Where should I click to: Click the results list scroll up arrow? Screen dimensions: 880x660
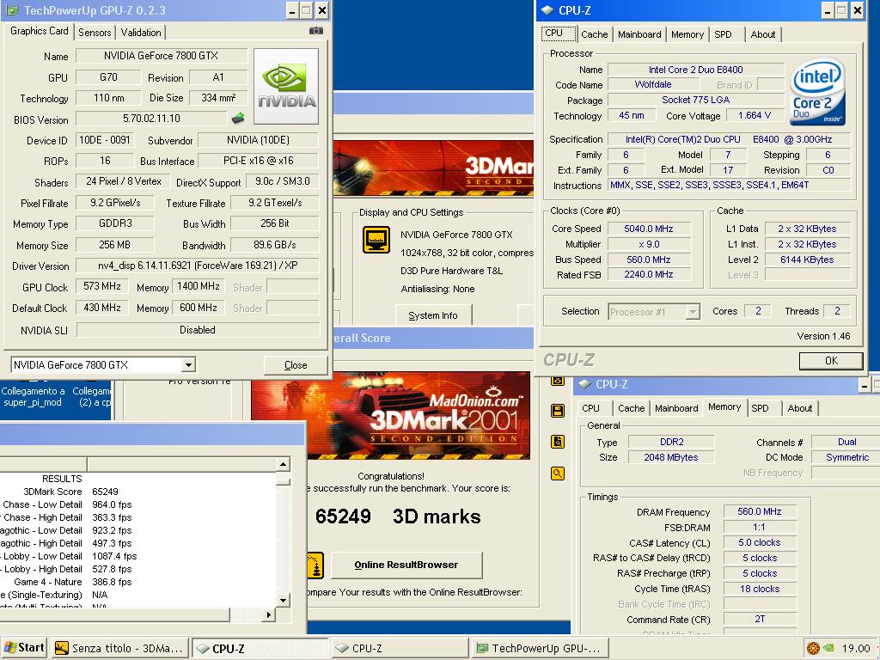(x=283, y=464)
